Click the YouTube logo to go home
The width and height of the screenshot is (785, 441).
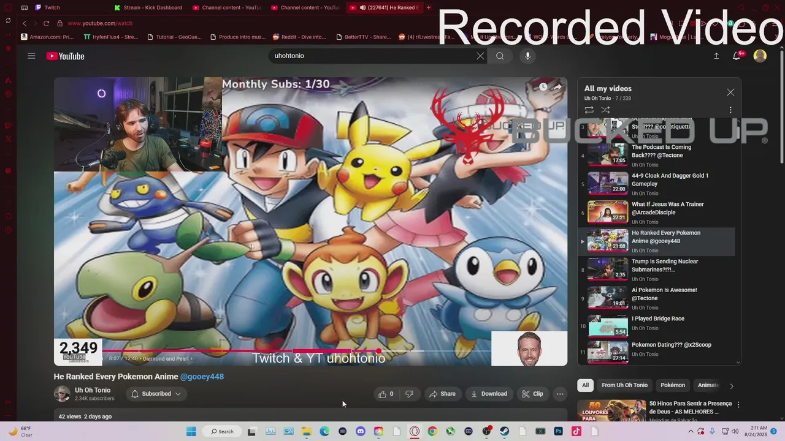[x=65, y=56]
